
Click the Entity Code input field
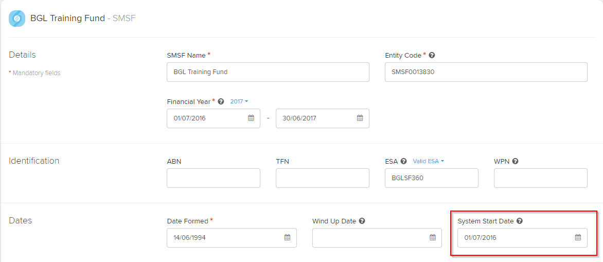click(486, 72)
